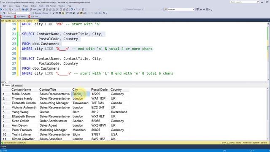The image size is (270, 152).
Task: Close the SQL LIKE Operator document tab
Action: click(x=37, y=21)
